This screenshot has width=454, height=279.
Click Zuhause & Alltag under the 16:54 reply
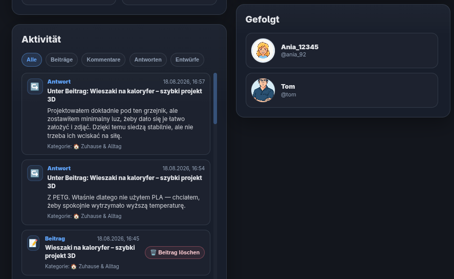pos(101,216)
